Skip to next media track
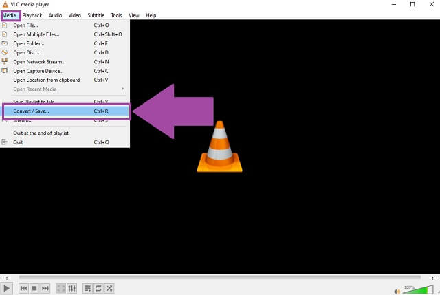This screenshot has height=295, width=440. (x=45, y=288)
